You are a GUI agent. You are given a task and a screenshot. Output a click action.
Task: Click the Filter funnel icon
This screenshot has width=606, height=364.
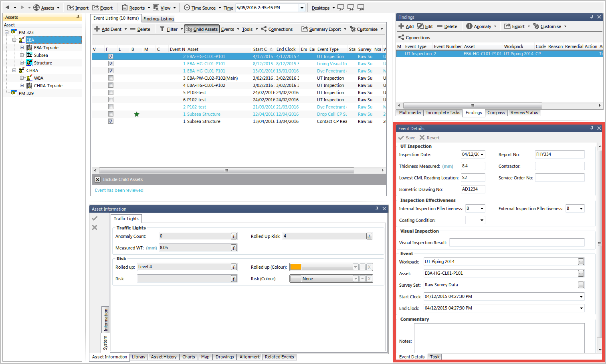(162, 29)
